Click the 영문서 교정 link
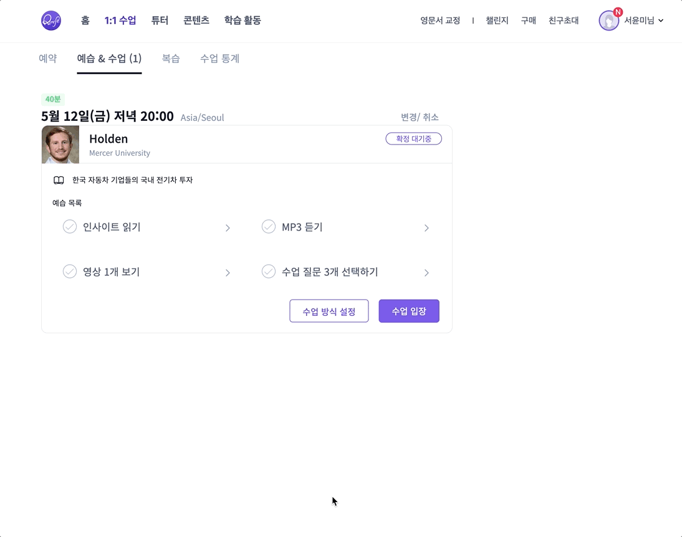Screen dimensions: 682x537 click(x=440, y=21)
